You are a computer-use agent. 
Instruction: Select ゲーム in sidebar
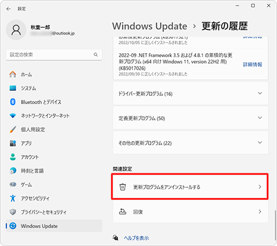[54, 184]
